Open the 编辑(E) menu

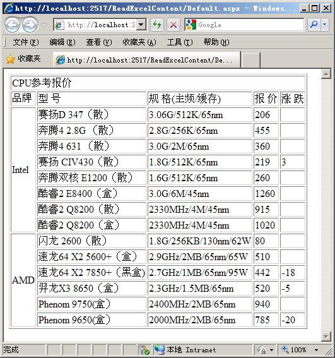[62, 42]
